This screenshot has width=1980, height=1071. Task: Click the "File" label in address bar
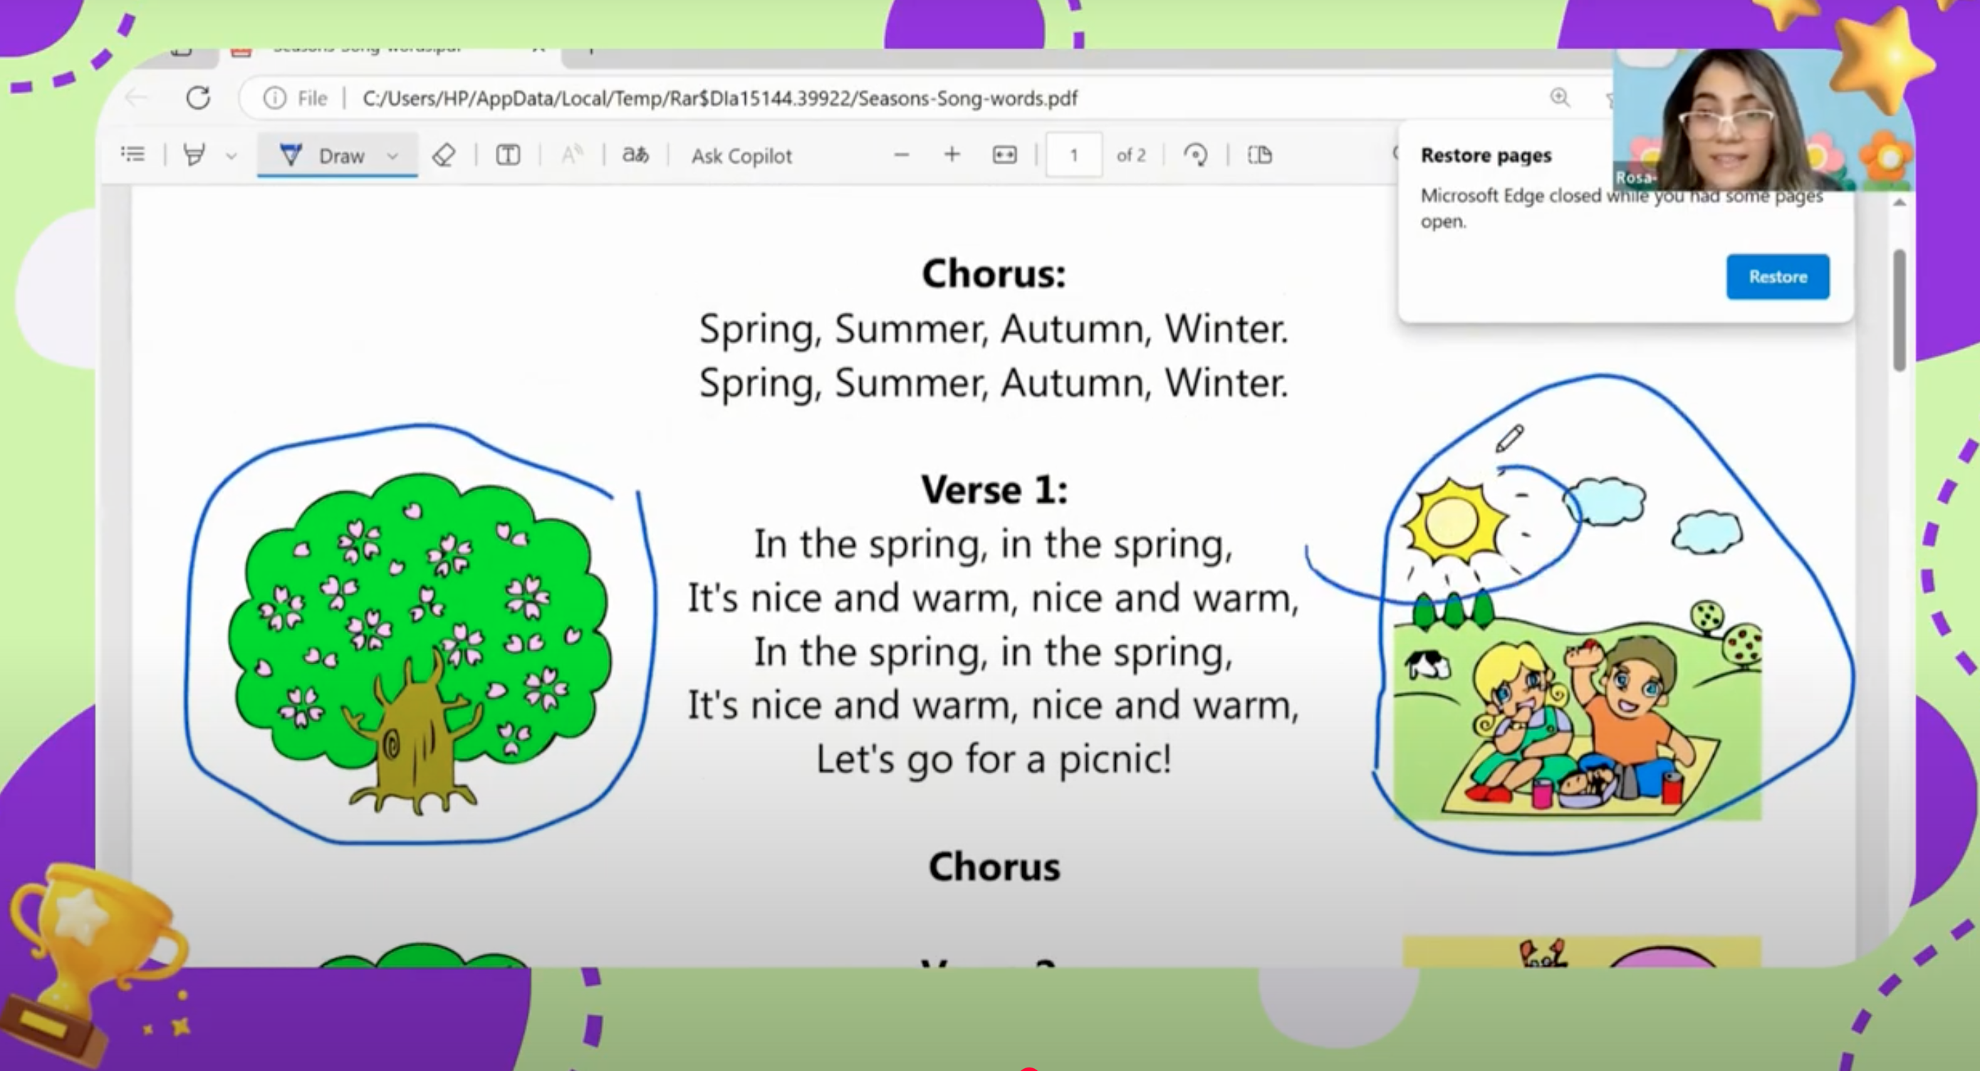coord(312,98)
